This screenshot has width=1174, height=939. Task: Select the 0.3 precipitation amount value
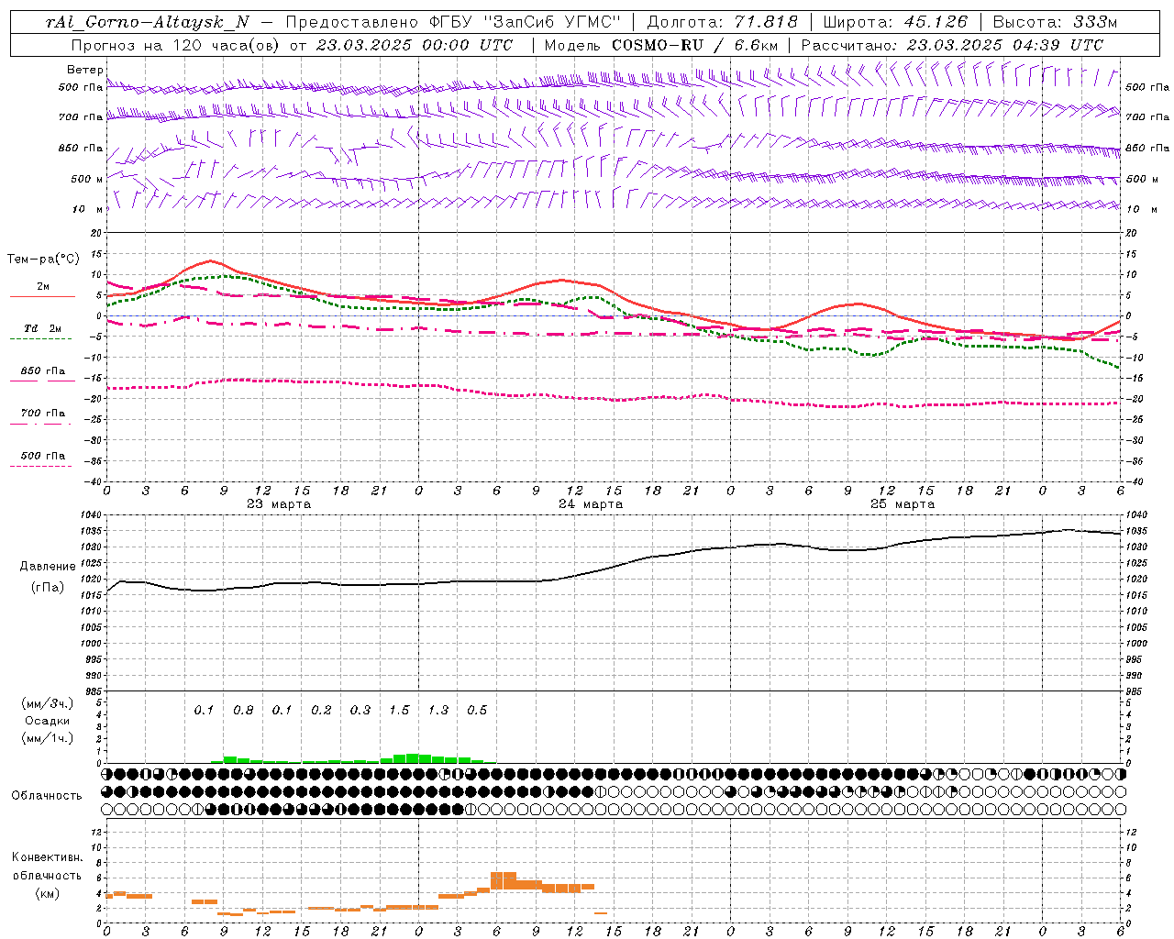[360, 711]
